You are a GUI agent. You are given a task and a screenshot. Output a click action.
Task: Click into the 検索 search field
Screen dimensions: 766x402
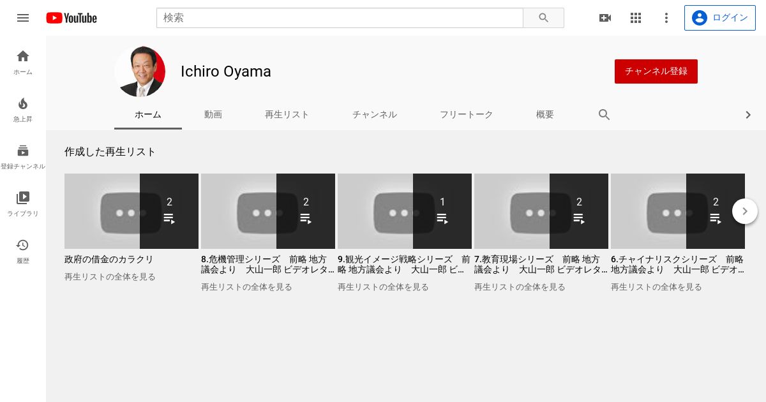pyautogui.click(x=340, y=18)
